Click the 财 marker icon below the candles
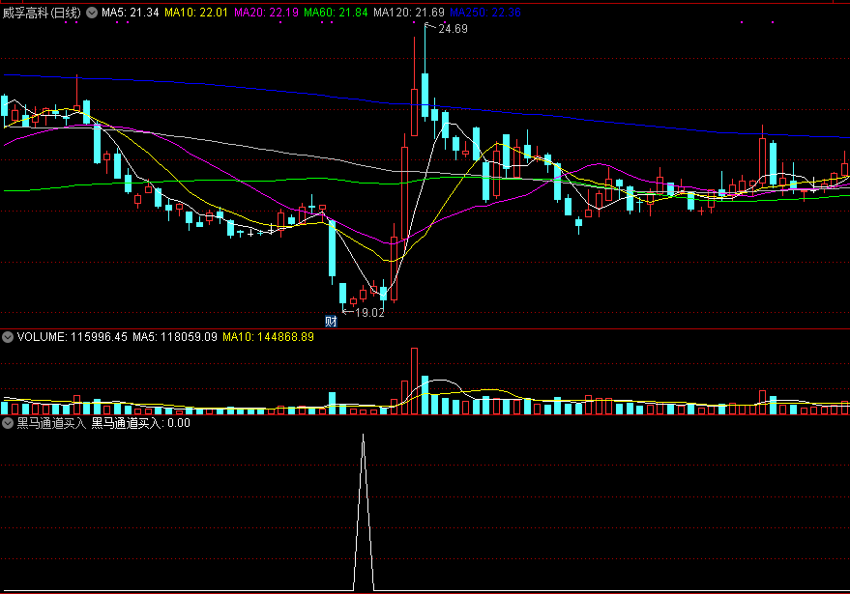Viewport: 850px width, 594px height. (332, 321)
